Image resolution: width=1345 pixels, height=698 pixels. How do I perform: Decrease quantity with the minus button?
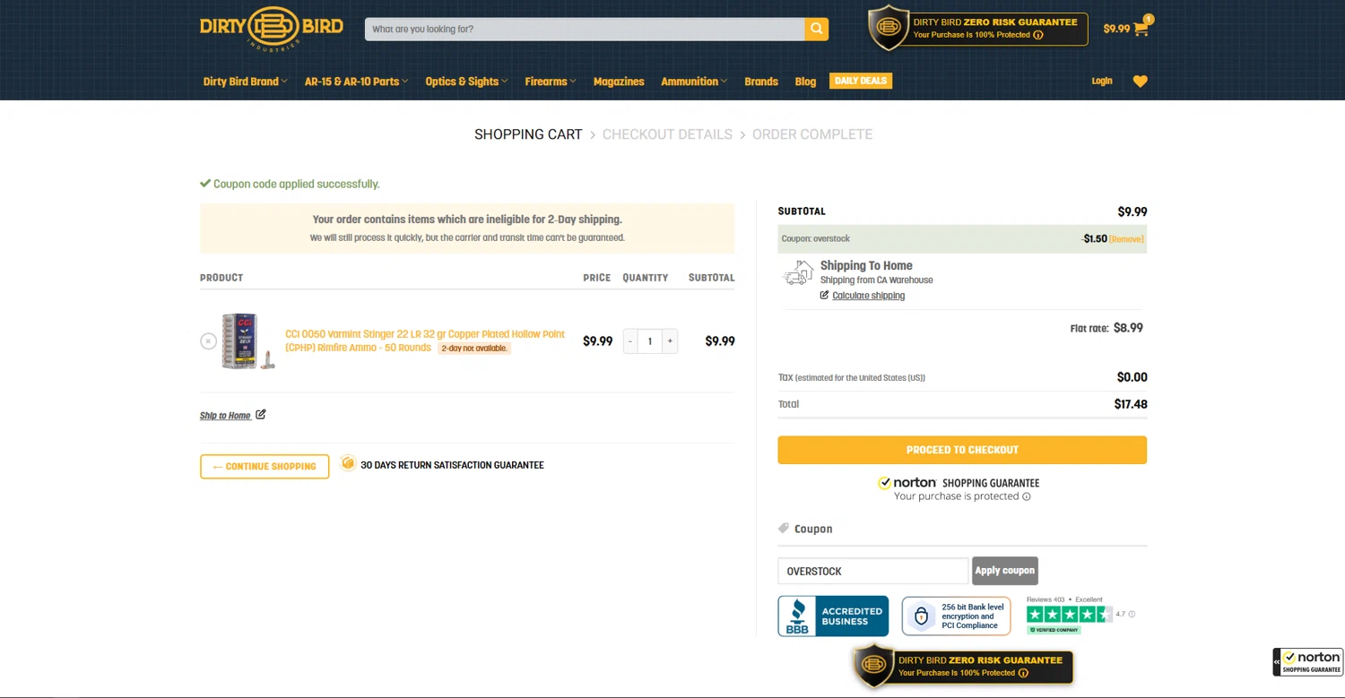tap(630, 340)
